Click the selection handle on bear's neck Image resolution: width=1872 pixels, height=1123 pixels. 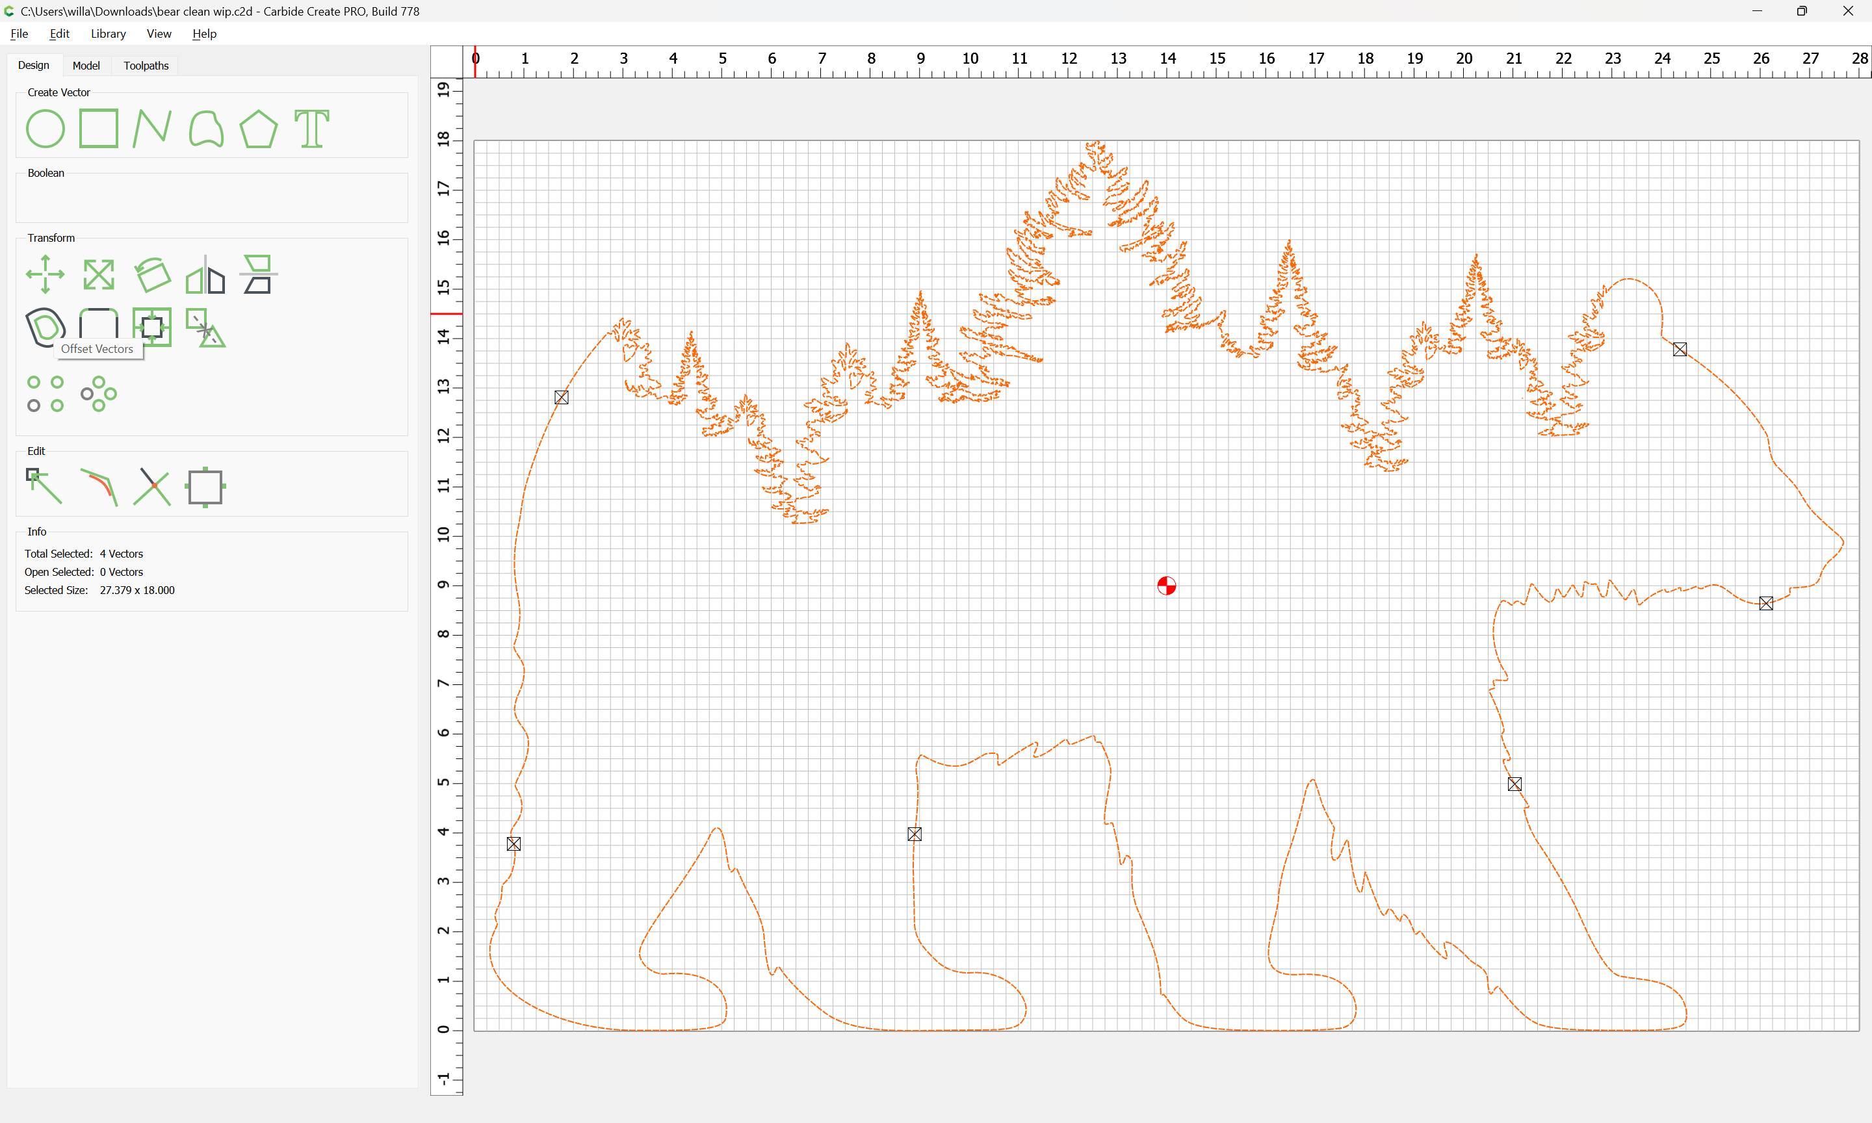[1515, 784]
